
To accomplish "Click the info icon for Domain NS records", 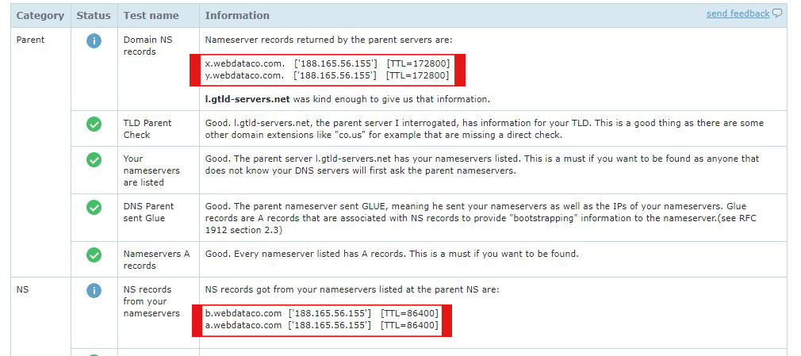I will [94, 41].
